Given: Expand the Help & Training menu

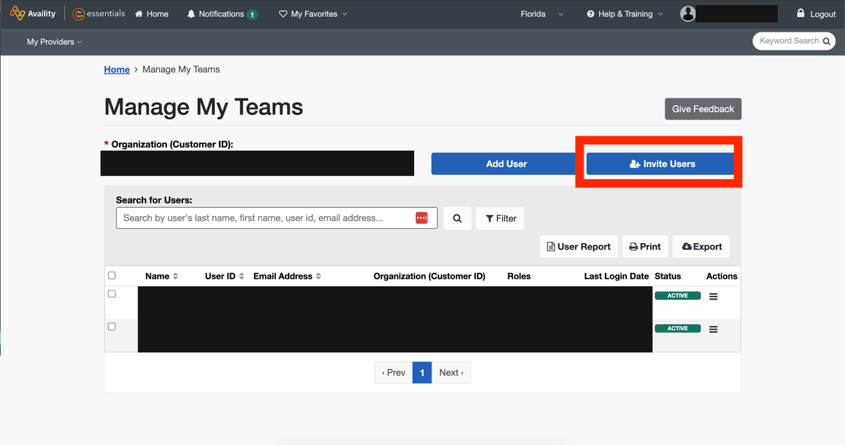Looking at the screenshot, I should [x=625, y=14].
